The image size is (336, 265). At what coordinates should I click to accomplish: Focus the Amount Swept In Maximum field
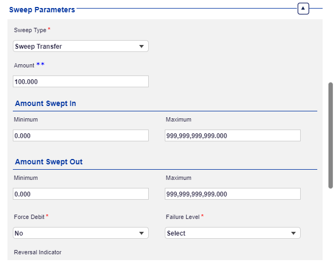[232, 135]
